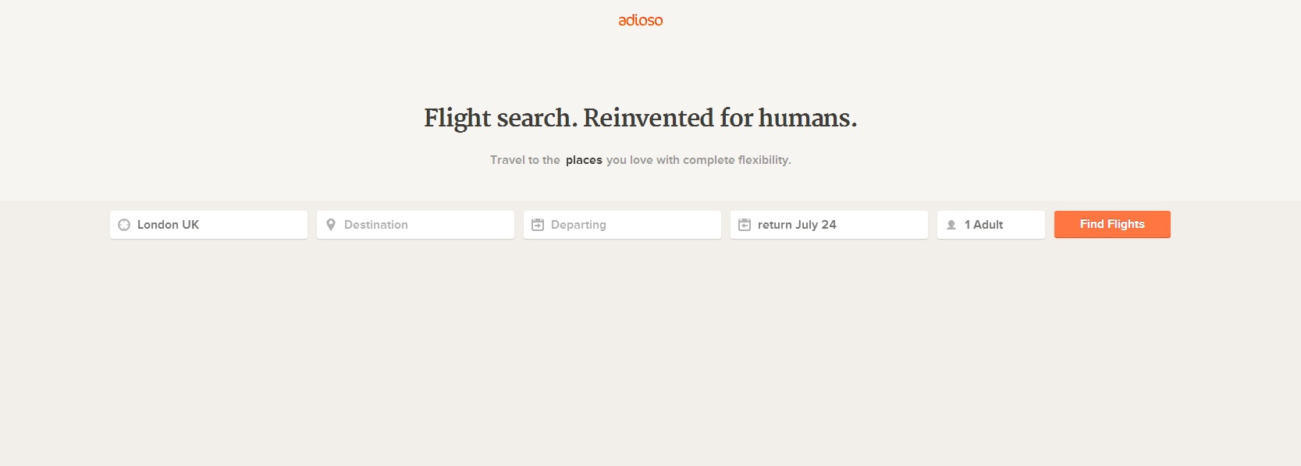Click the "Flight search." headline text
1301x466 pixels.
click(500, 118)
